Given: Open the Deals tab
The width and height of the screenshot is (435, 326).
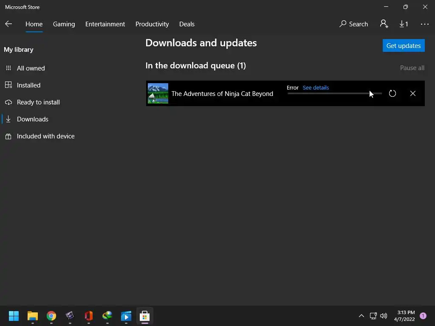Looking at the screenshot, I should click(x=187, y=24).
